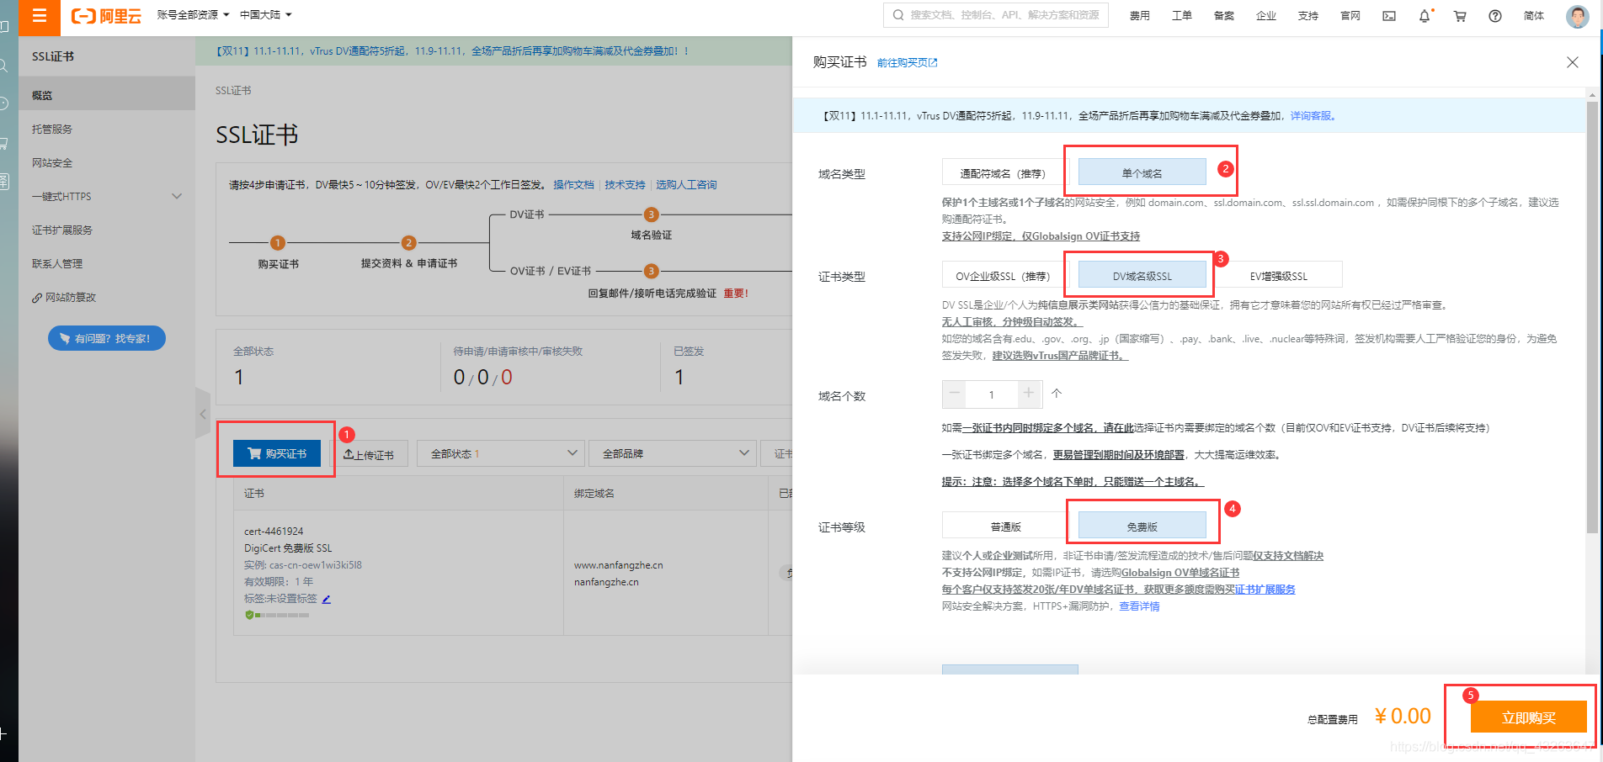Edit the certificate tag pencil icon

click(327, 599)
